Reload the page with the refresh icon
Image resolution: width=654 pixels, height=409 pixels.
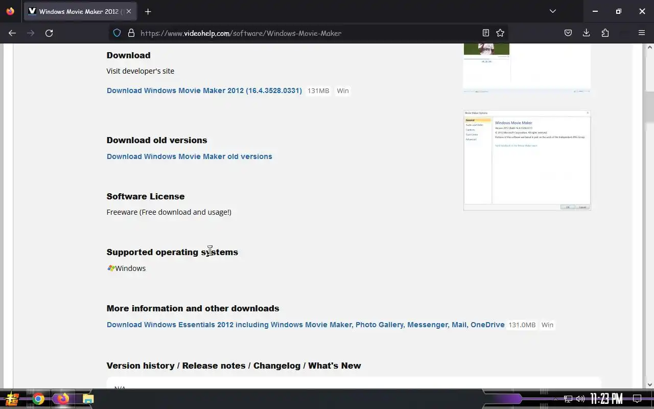(x=49, y=33)
